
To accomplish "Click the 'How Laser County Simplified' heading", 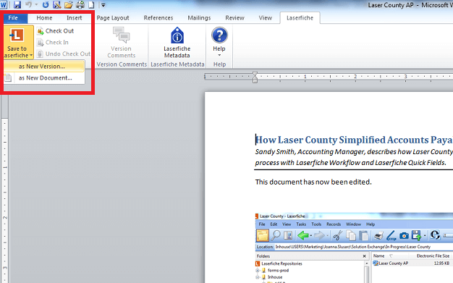I will (354, 140).
